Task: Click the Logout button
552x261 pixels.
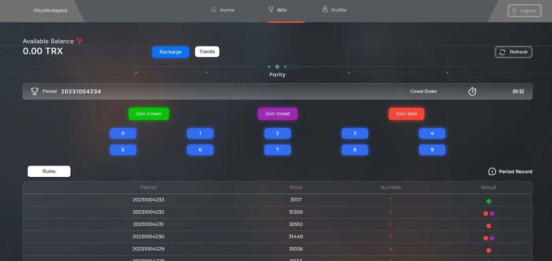Action: coord(524,11)
